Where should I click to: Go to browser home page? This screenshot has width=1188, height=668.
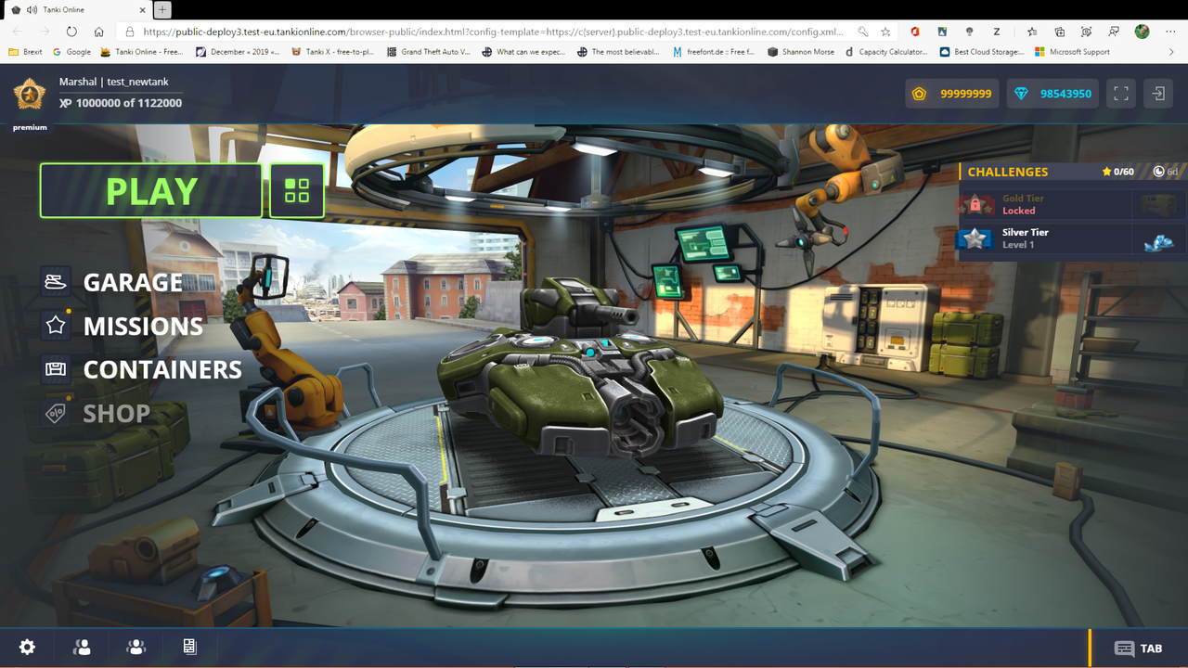[x=99, y=32]
